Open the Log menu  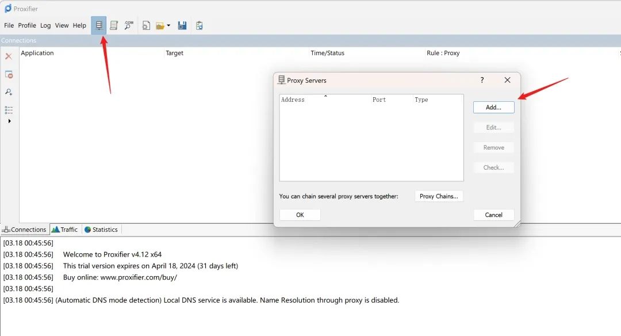pyautogui.click(x=45, y=25)
